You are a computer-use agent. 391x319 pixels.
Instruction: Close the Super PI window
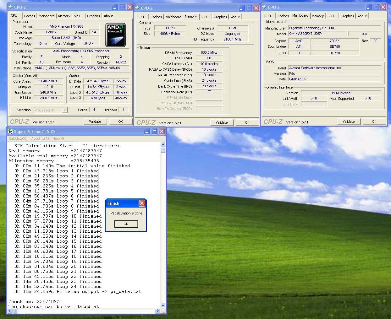[162, 132]
